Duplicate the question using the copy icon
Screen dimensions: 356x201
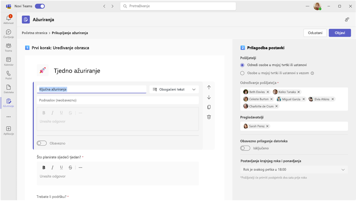pyautogui.click(x=209, y=107)
